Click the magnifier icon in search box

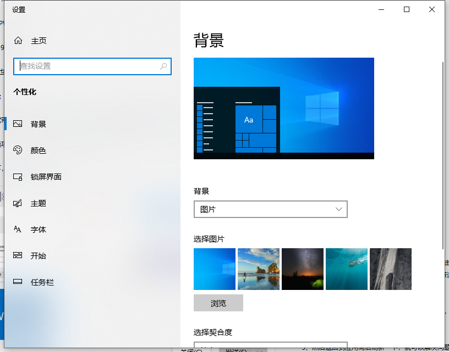click(x=163, y=66)
